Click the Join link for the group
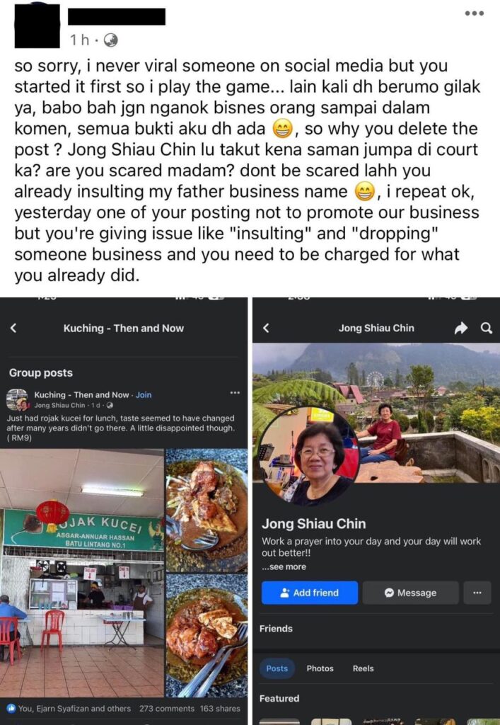Image resolution: width=500 pixels, height=725 pixels. tap(144, 395)
